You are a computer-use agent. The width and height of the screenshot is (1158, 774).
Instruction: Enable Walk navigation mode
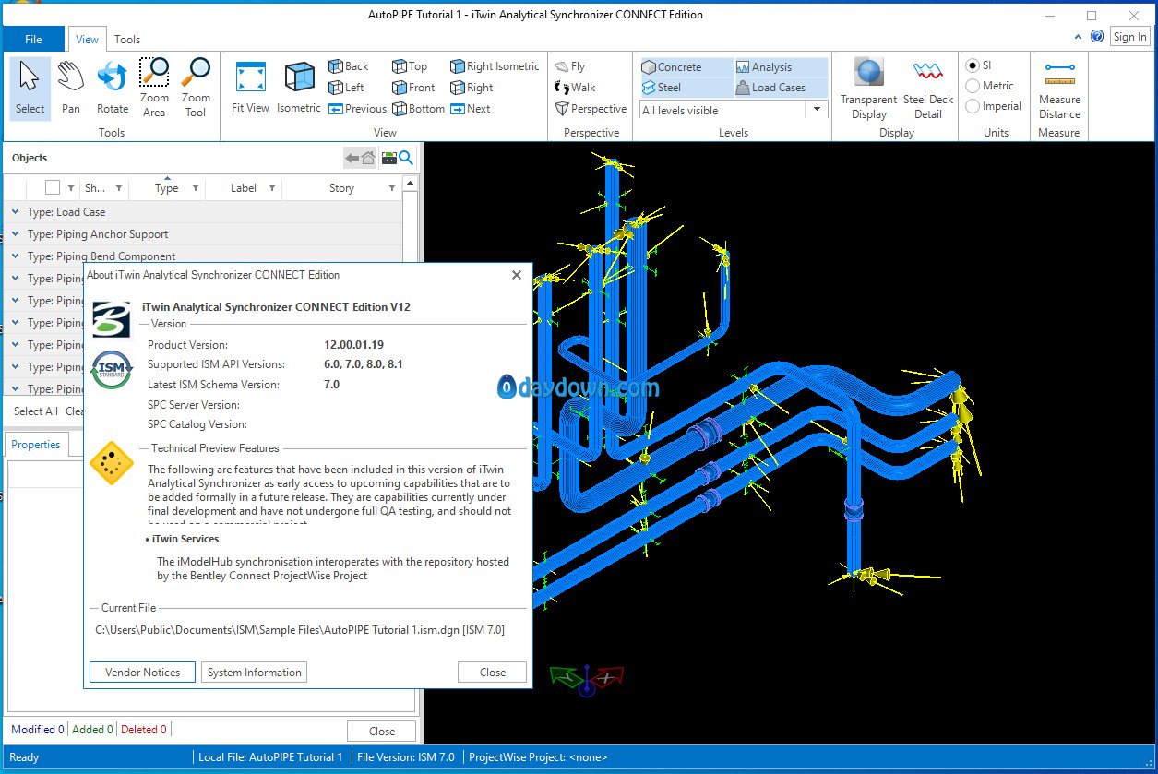[x=575, y=88]
